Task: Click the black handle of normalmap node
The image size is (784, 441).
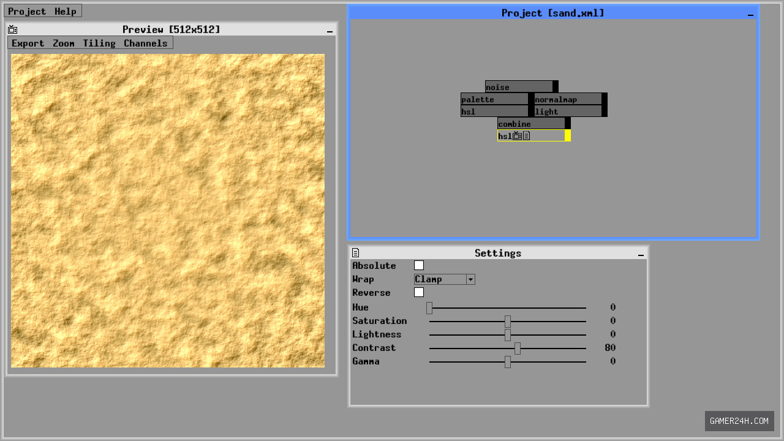Action: (x=605, y=99)
